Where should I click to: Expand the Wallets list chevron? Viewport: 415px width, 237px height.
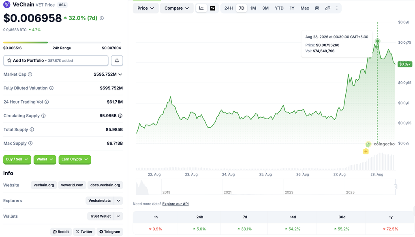[x=119, y=216]
